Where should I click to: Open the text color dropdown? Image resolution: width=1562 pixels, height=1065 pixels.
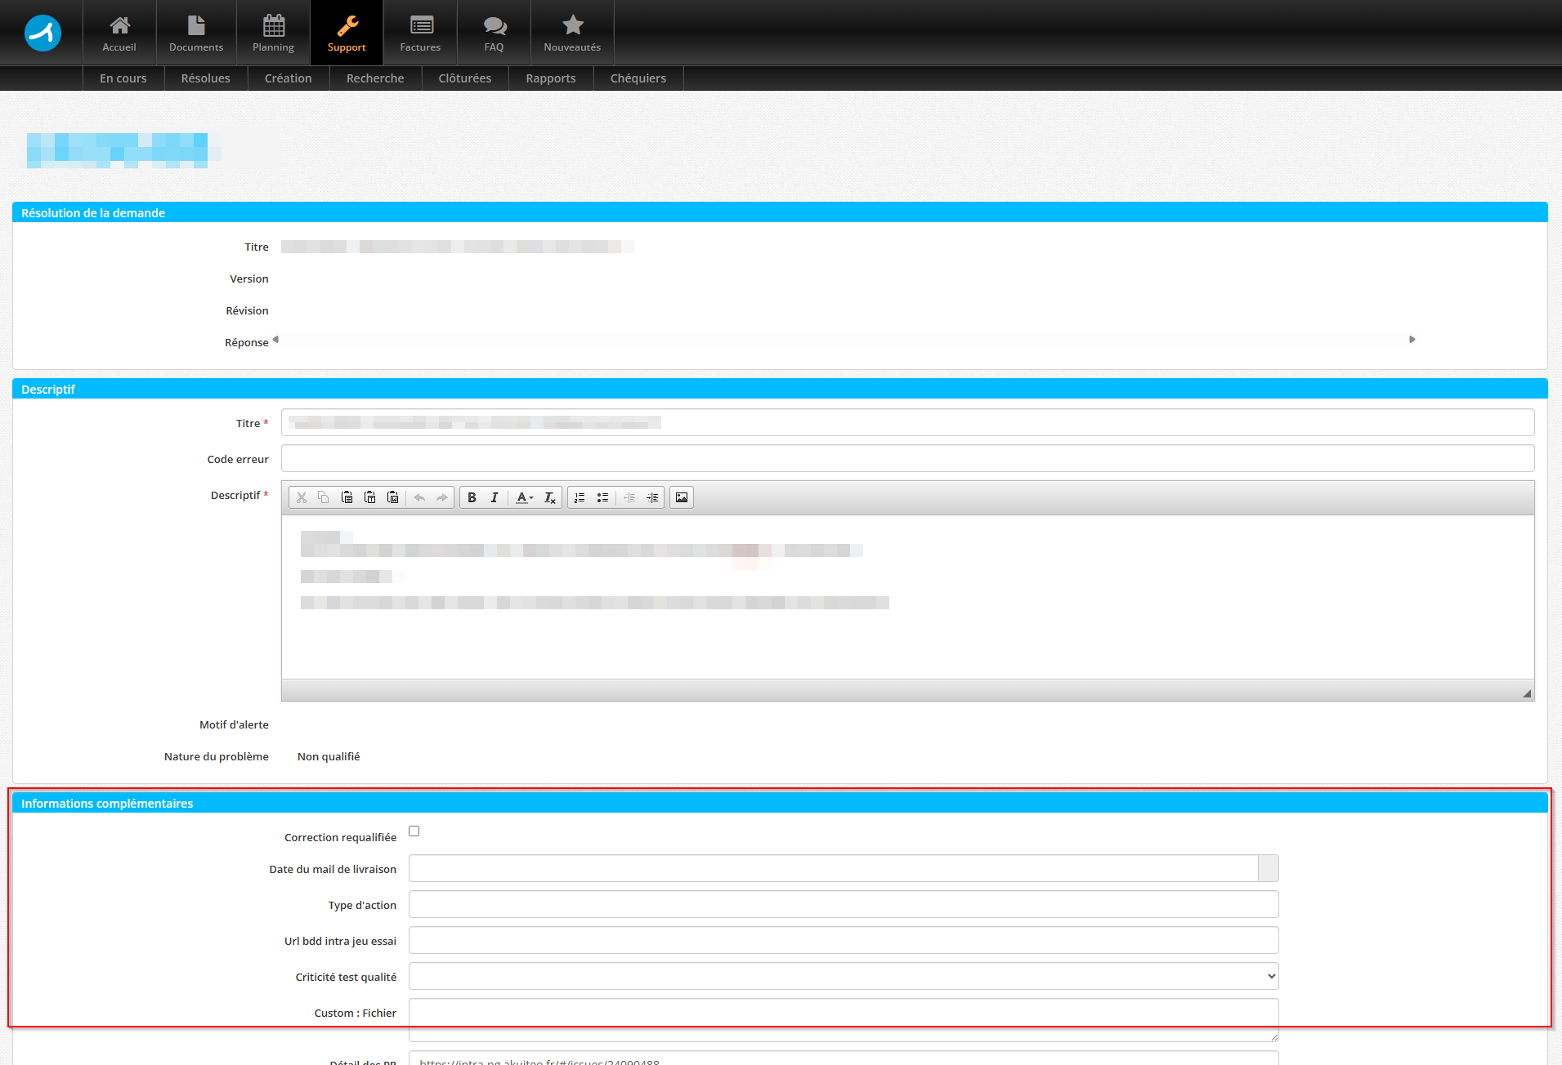(x=525, y=497)
